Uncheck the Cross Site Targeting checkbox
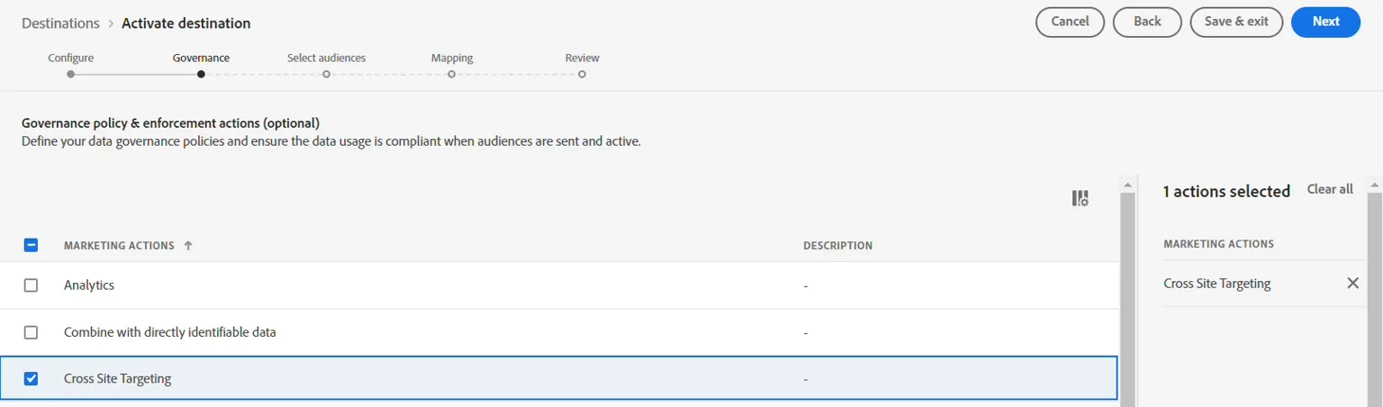Screen dimensions: 1383x407 pos(31,378)
